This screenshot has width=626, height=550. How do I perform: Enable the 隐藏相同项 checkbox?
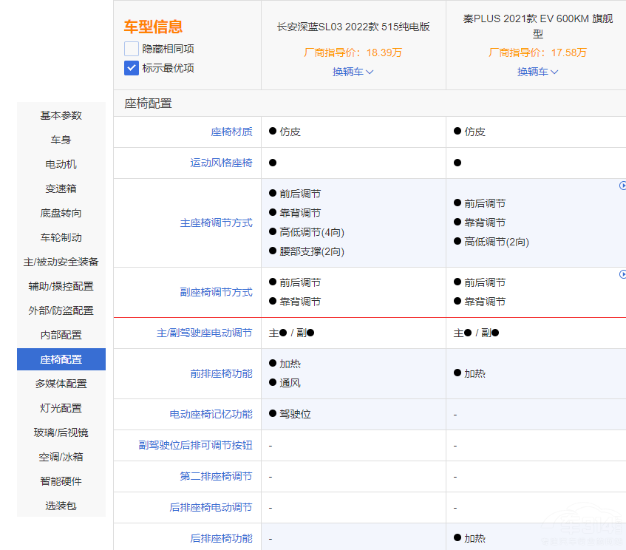click(132, 49)
